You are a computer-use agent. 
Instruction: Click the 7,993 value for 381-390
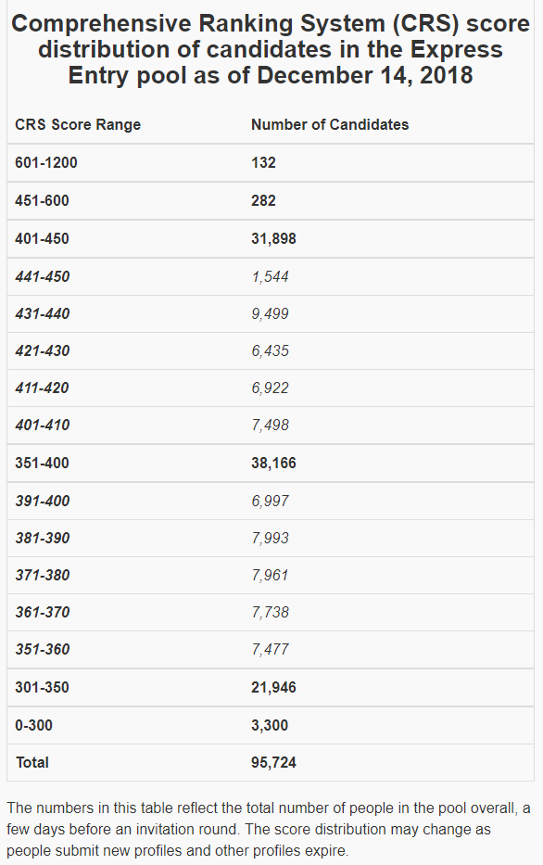click(x=271, y=538)
